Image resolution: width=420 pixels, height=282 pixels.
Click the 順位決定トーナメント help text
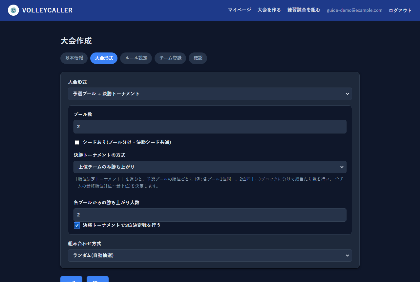(209, 183)
